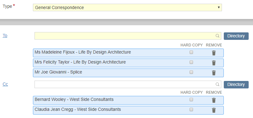
Task: Check hard copy box for Joe Giovanni
Action: coord(191,72)
